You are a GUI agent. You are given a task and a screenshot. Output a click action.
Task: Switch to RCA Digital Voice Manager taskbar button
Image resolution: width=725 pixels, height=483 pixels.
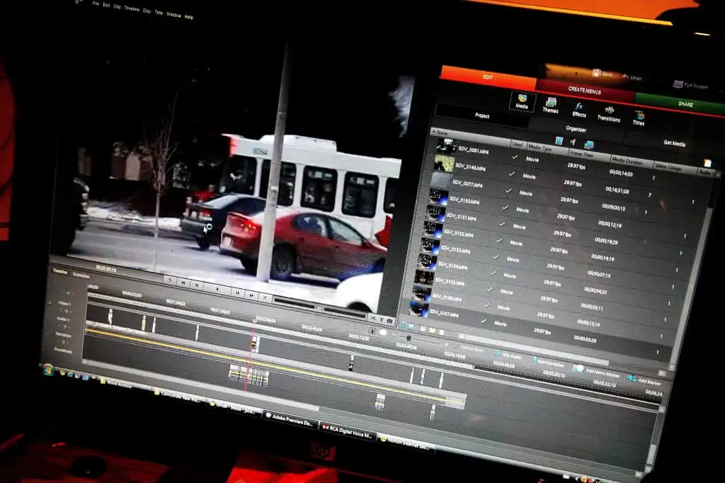[347, 431]
